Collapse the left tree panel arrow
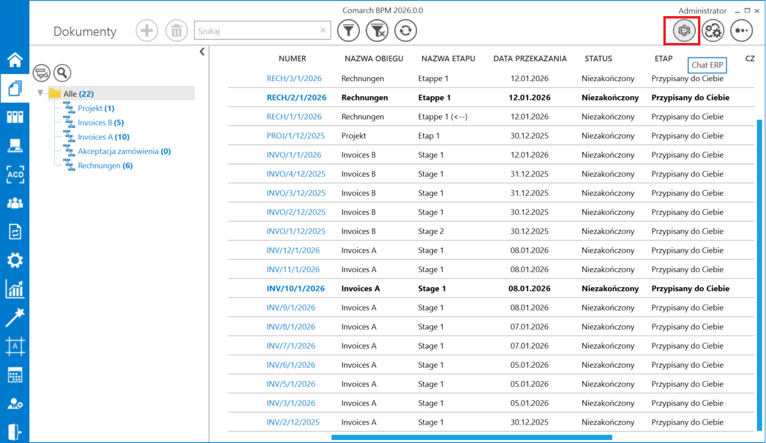The height and width of the screenshot is (443, 766). pos(202,52)
